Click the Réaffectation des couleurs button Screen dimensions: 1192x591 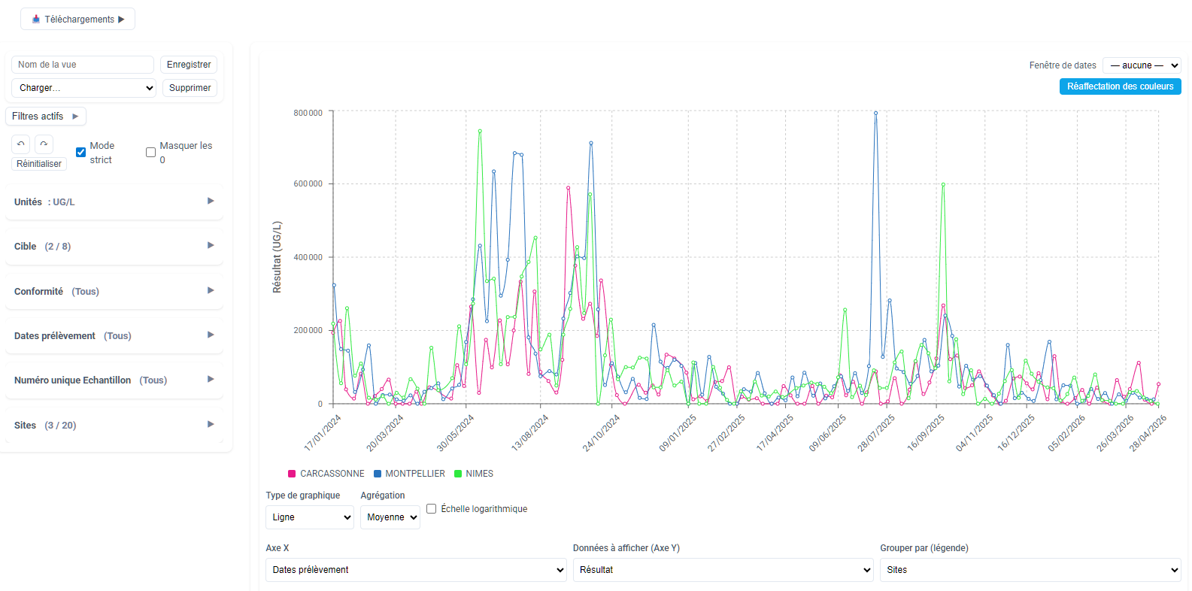(1120, 86)
